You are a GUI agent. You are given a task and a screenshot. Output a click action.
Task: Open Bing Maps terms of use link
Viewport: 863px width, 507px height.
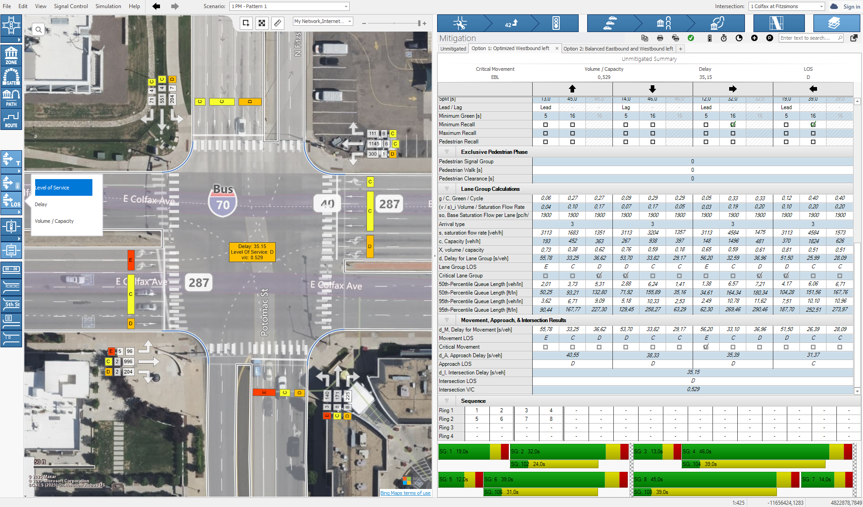(405, 493)
